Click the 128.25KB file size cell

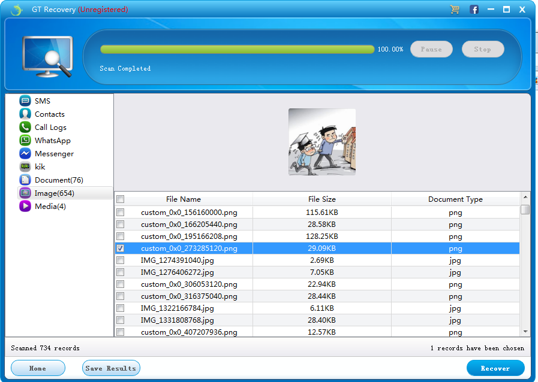[322, 237]
